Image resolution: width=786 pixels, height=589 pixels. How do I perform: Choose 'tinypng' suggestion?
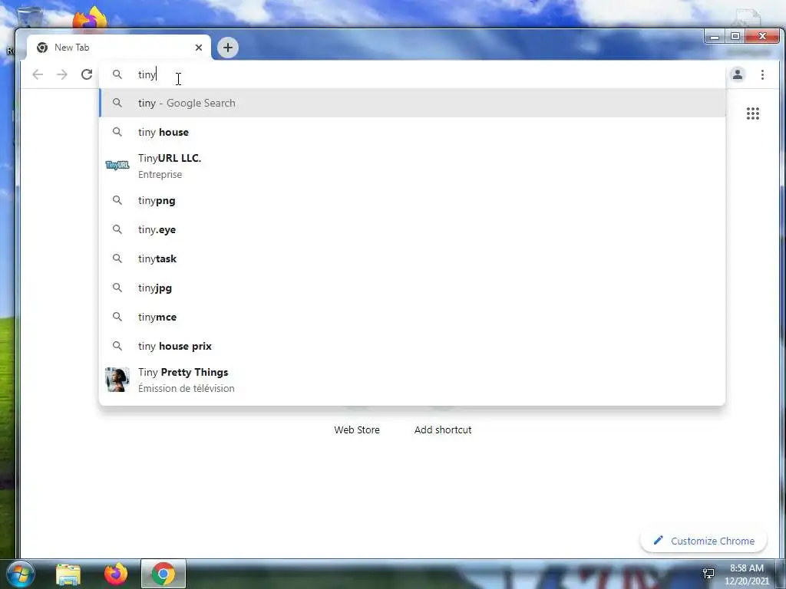(x=412, y=200)
